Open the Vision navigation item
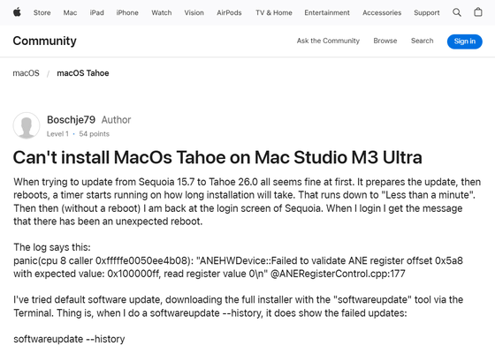The height and width of the screenshot is (361, 495). [x=194, y=13]
